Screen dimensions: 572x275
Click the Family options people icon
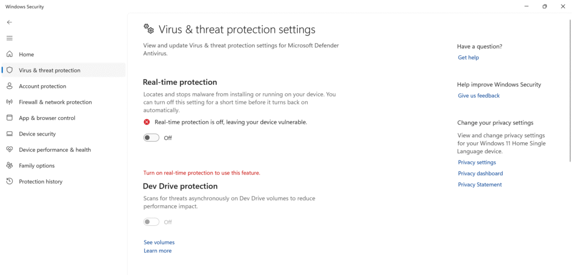tap(9, 165)
